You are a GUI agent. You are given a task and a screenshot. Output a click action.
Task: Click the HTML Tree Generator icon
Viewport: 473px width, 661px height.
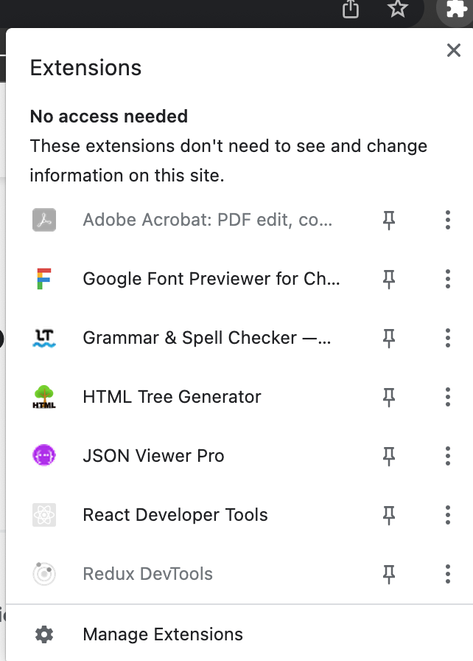43,397
